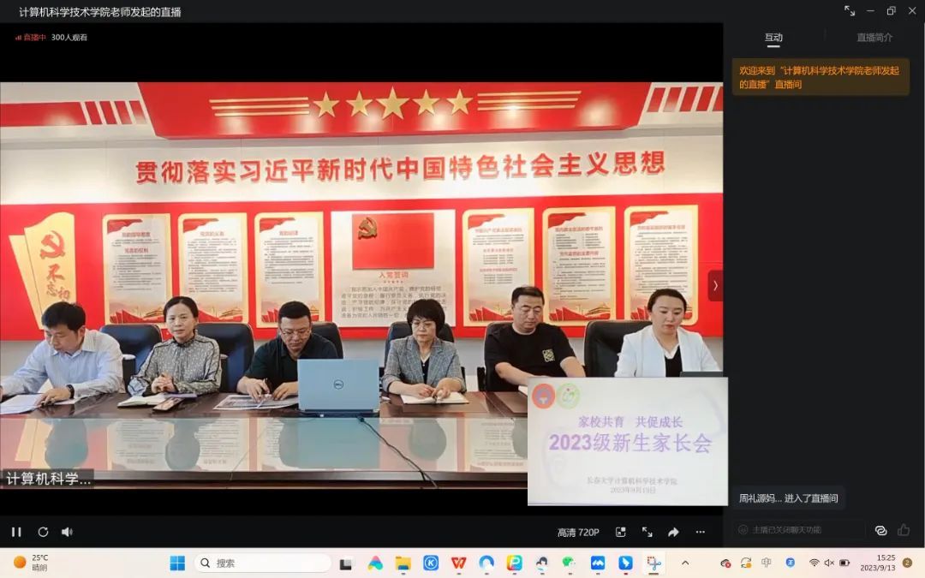Open WPS Office from the taskbar
Viewport: 925px width, 578px height.
[458, 563]
